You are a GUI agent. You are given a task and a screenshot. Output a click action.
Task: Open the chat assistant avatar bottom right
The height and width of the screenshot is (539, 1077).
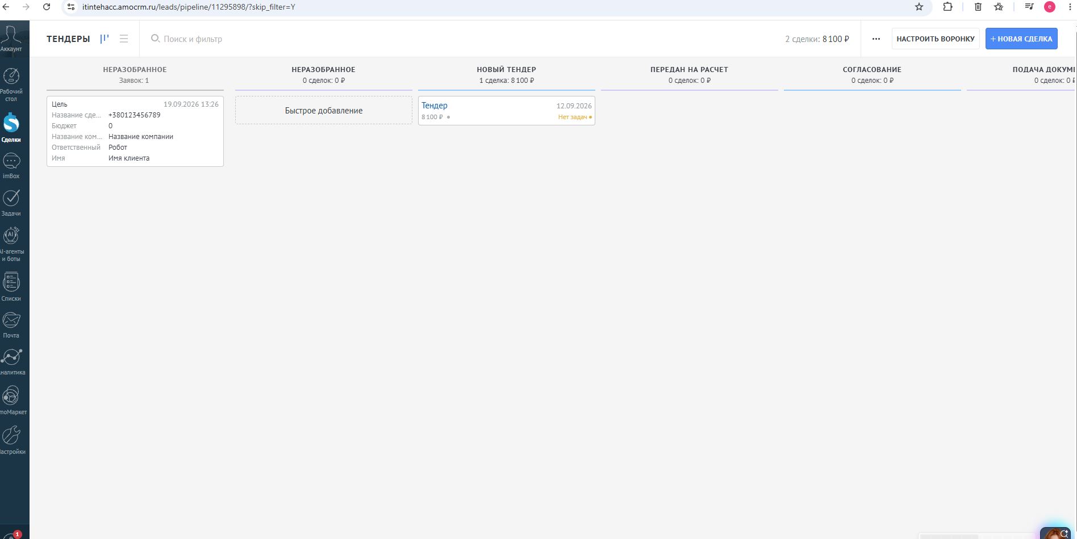coord(1055,532)
